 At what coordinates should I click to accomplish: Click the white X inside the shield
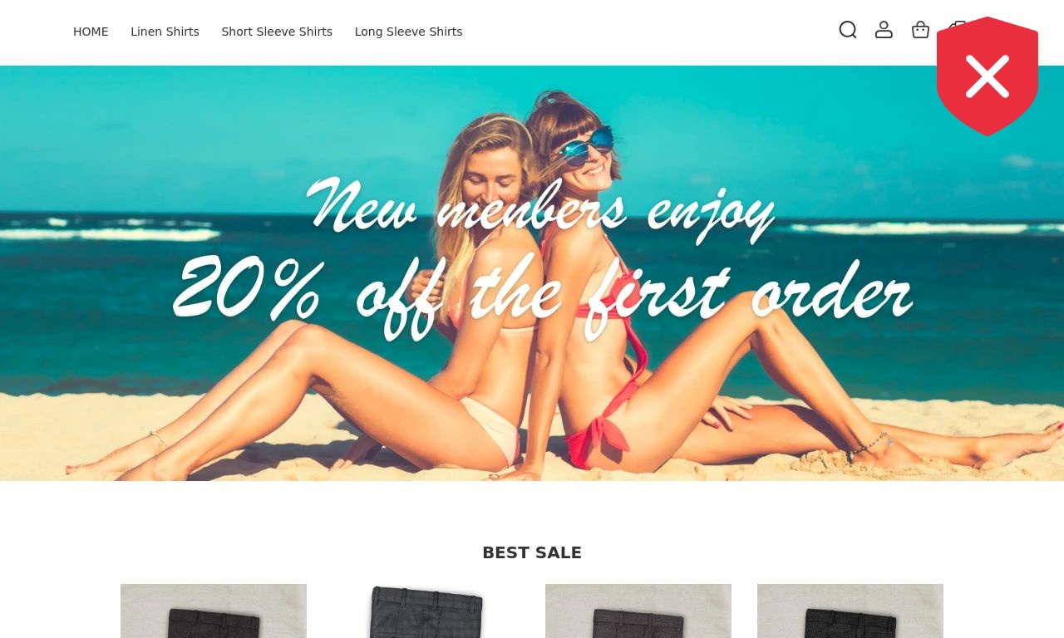(x=988, y=76)
